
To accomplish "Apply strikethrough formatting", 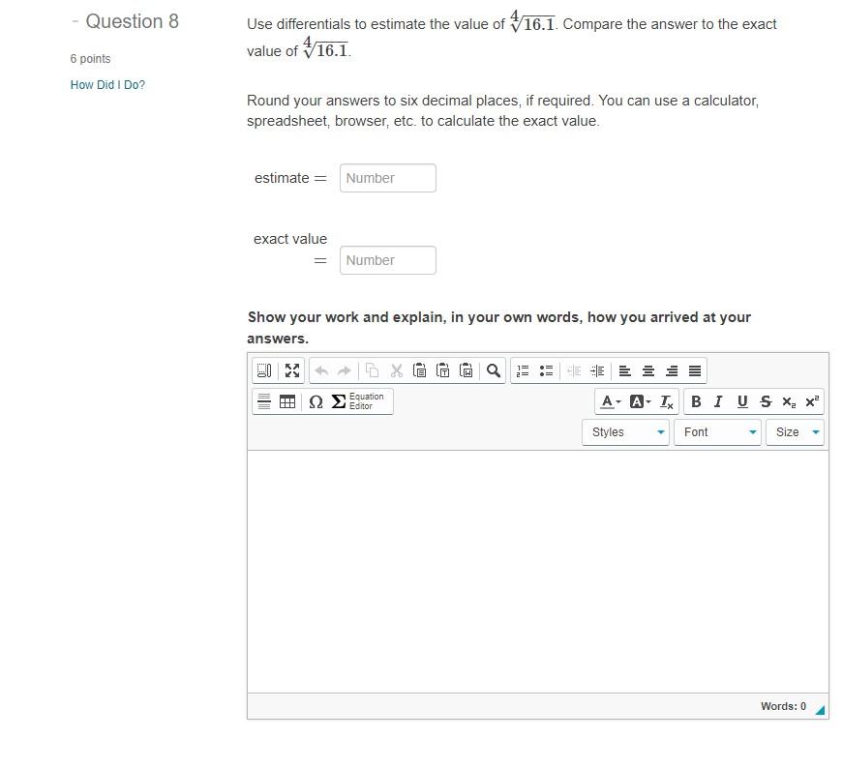I will point(765,401).
